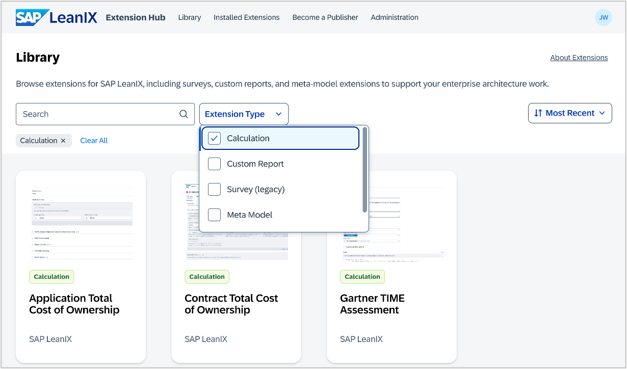
Task: Go to Installed Extensions tab
Action: pyautogui.click(x=247, y=17)
